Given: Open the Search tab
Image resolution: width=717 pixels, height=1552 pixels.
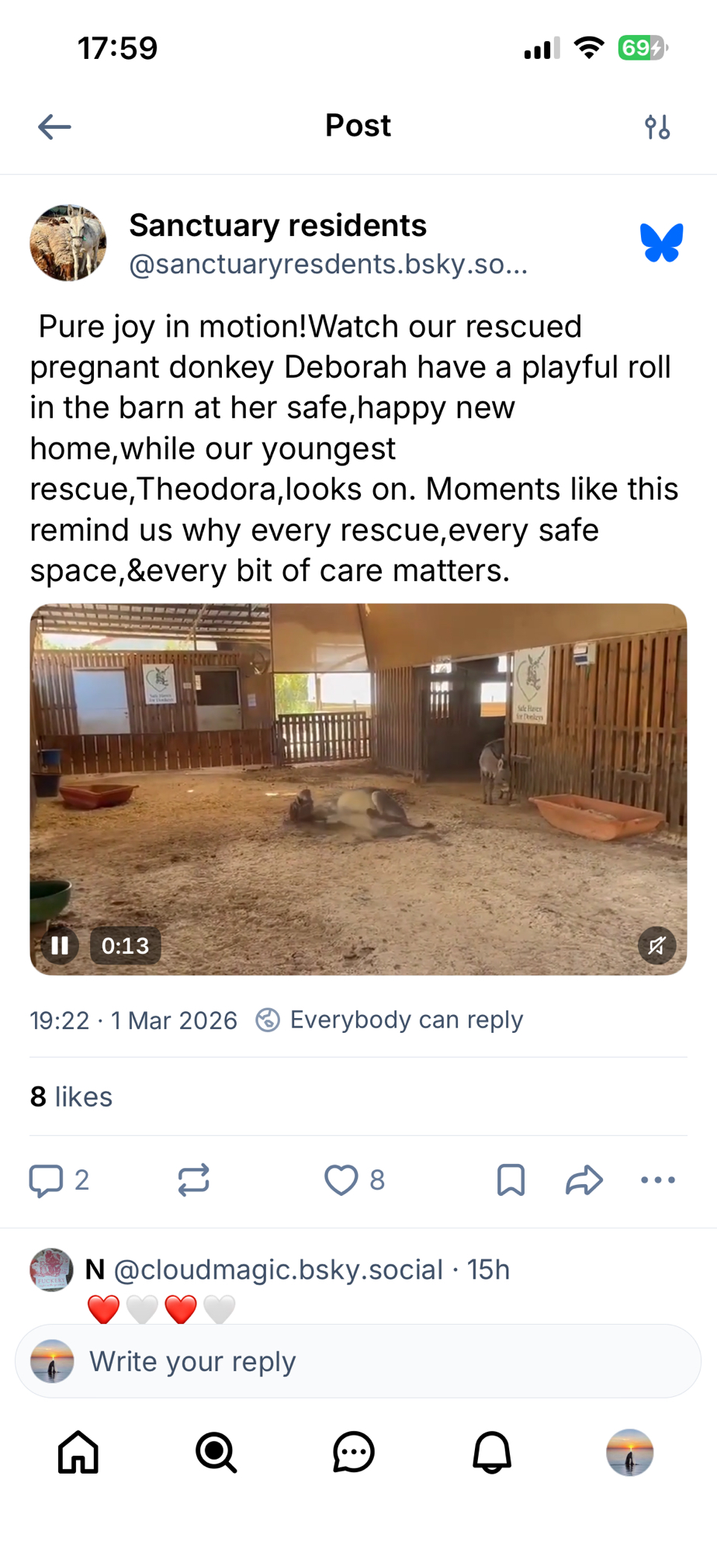Looking at the screenshot, I should tap(216, 1452).
